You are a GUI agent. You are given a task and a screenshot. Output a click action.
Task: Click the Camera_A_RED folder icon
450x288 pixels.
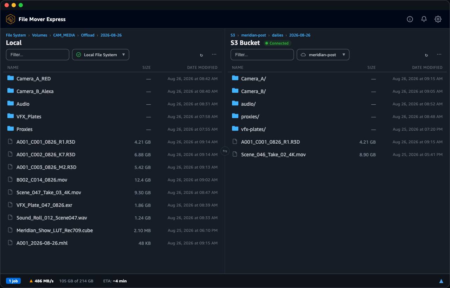pos(11,78)
